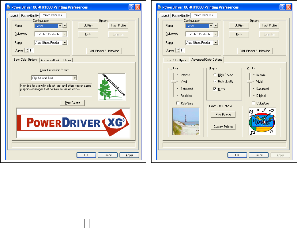Select the High Speed output radio button

point(215,75)
